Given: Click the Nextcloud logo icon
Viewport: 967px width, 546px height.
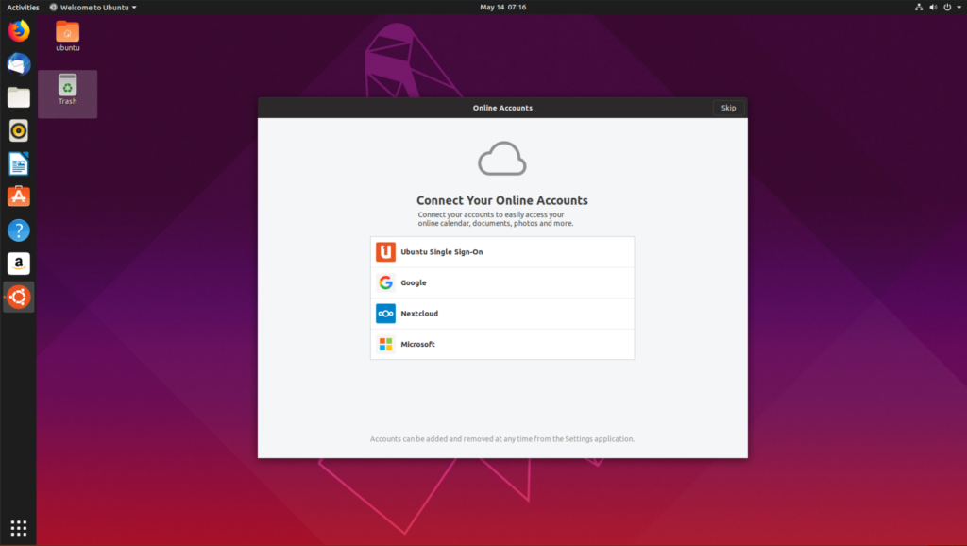Looking at the screenshot, I should point(385,314).
